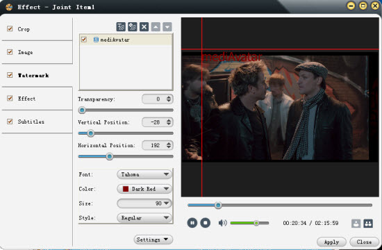Switch to the Crop tab
The image size is (382, 250).
click(x=38, y=29)
